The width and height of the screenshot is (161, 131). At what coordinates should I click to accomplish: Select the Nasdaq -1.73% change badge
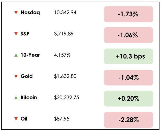[128, 14]
